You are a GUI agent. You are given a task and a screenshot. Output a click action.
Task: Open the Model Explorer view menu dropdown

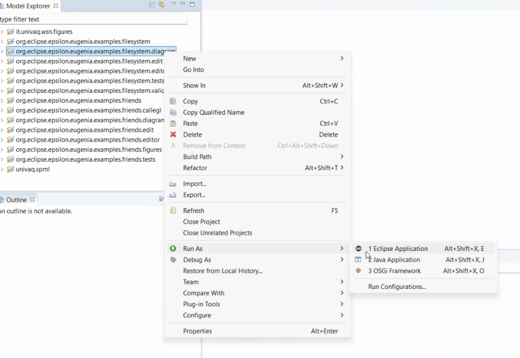[173, 4]
